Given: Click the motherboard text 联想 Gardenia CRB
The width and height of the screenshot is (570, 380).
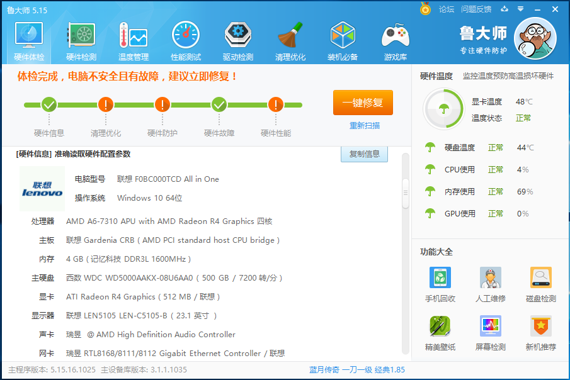Looking at the screenshot, I should pos(173,240).
